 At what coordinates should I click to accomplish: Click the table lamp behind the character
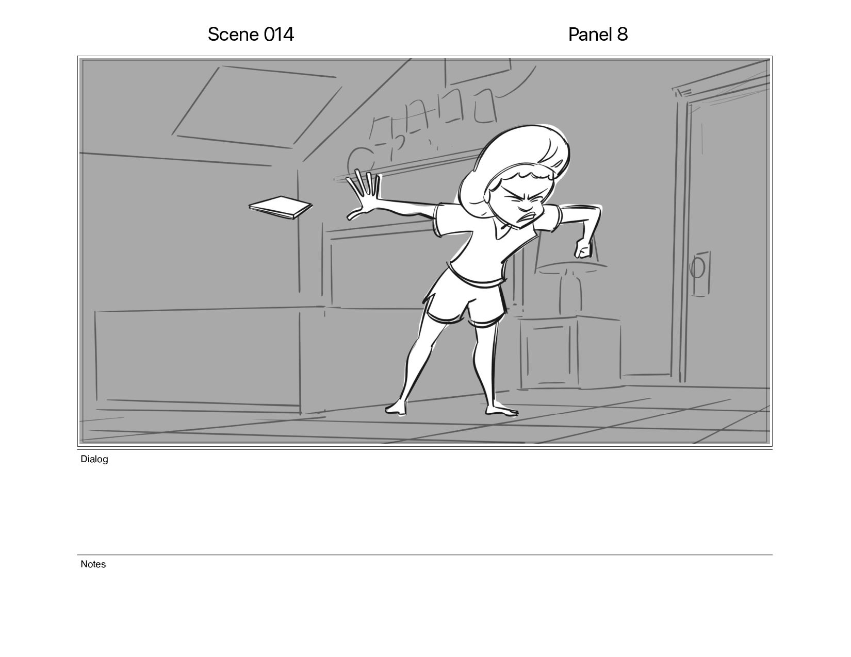click(x=571, y=289)
